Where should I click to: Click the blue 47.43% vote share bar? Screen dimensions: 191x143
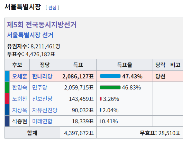[x=110, y=76]
